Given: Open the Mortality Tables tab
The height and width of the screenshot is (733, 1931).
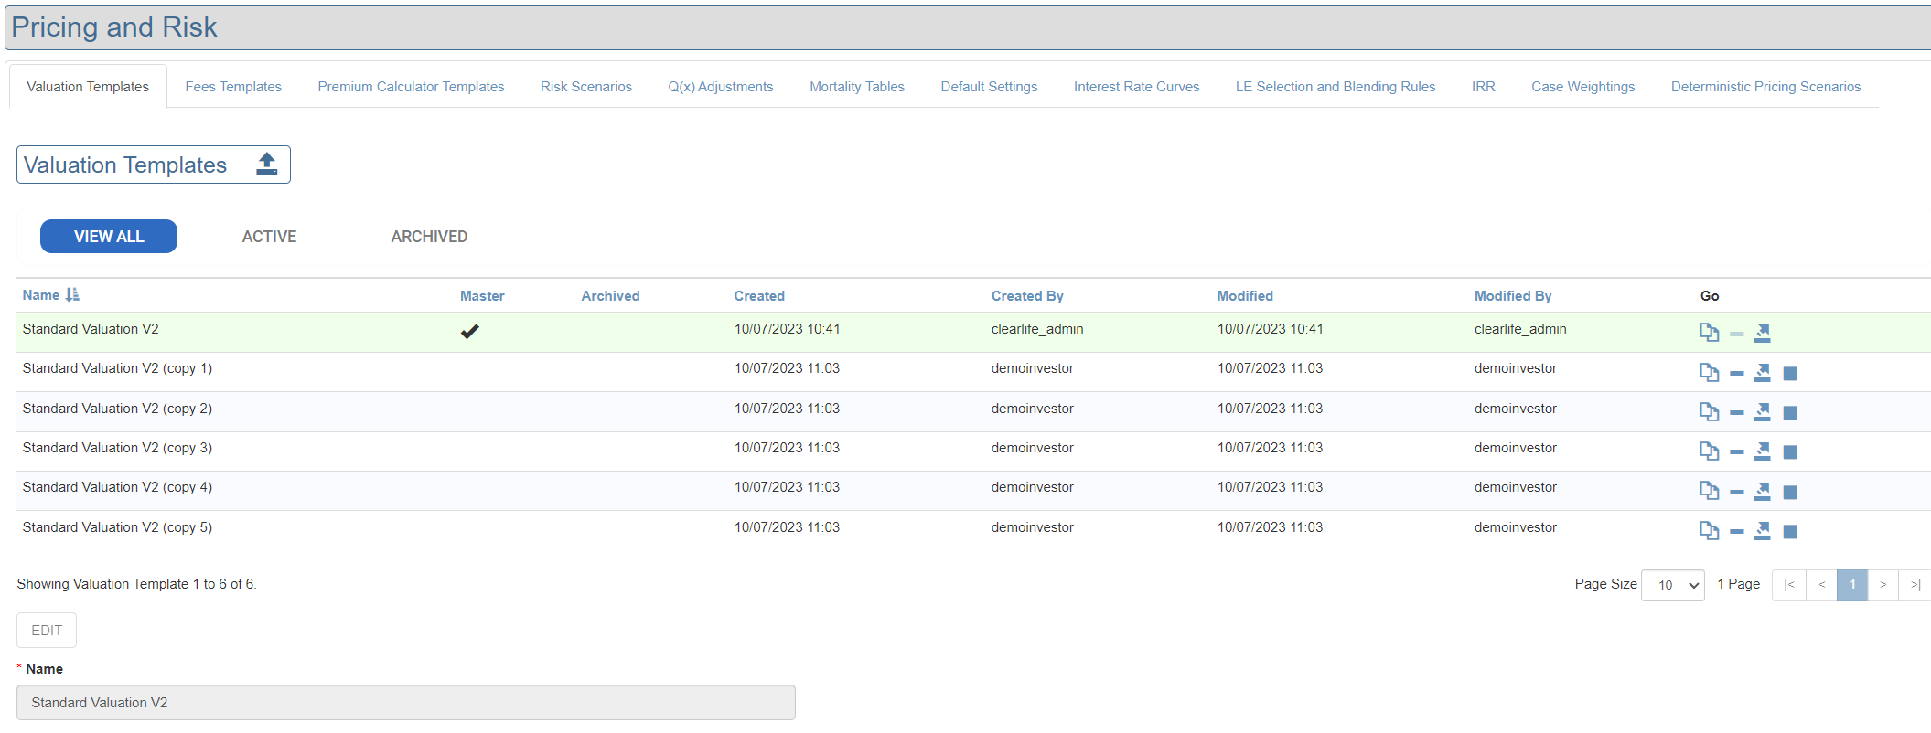Looking at the screenshot, I should [x=856, y=87].
